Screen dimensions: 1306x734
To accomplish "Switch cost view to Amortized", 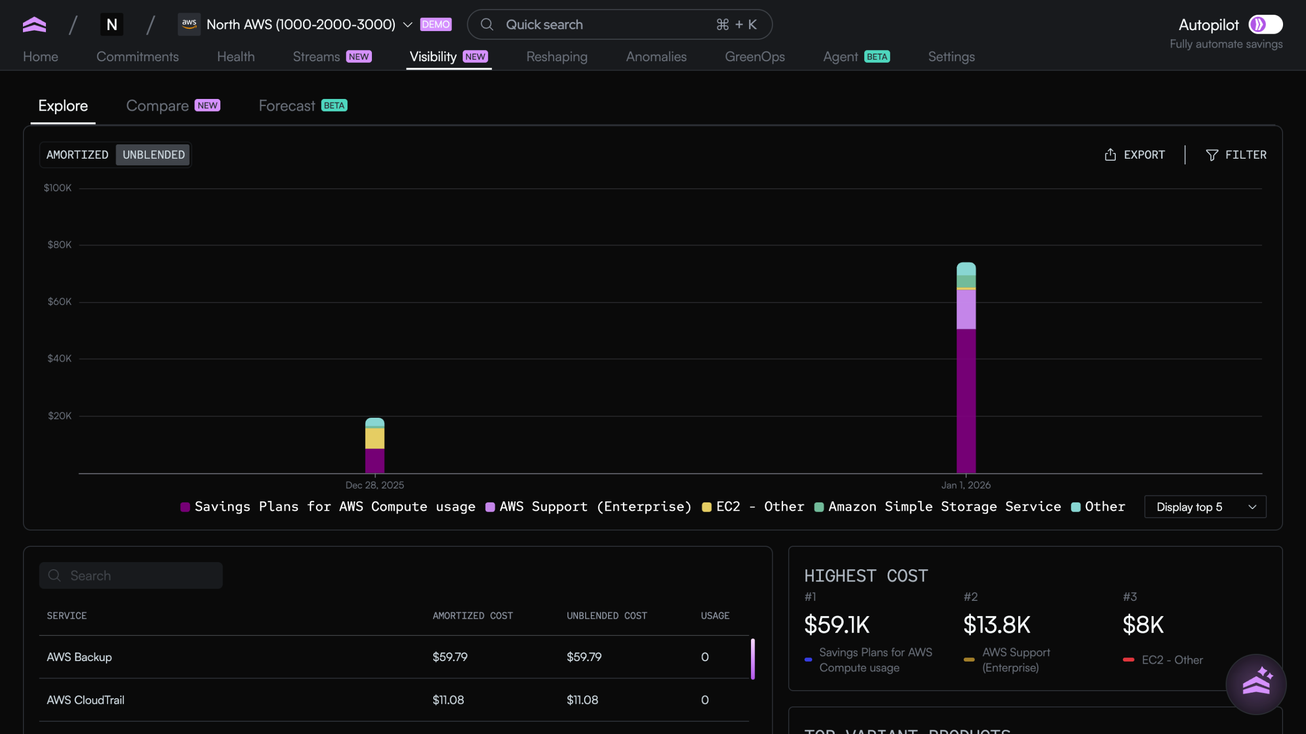I will tap(78, 155).
